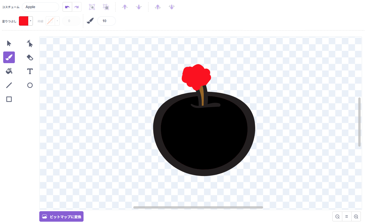Click the brown apple stem

202,96
